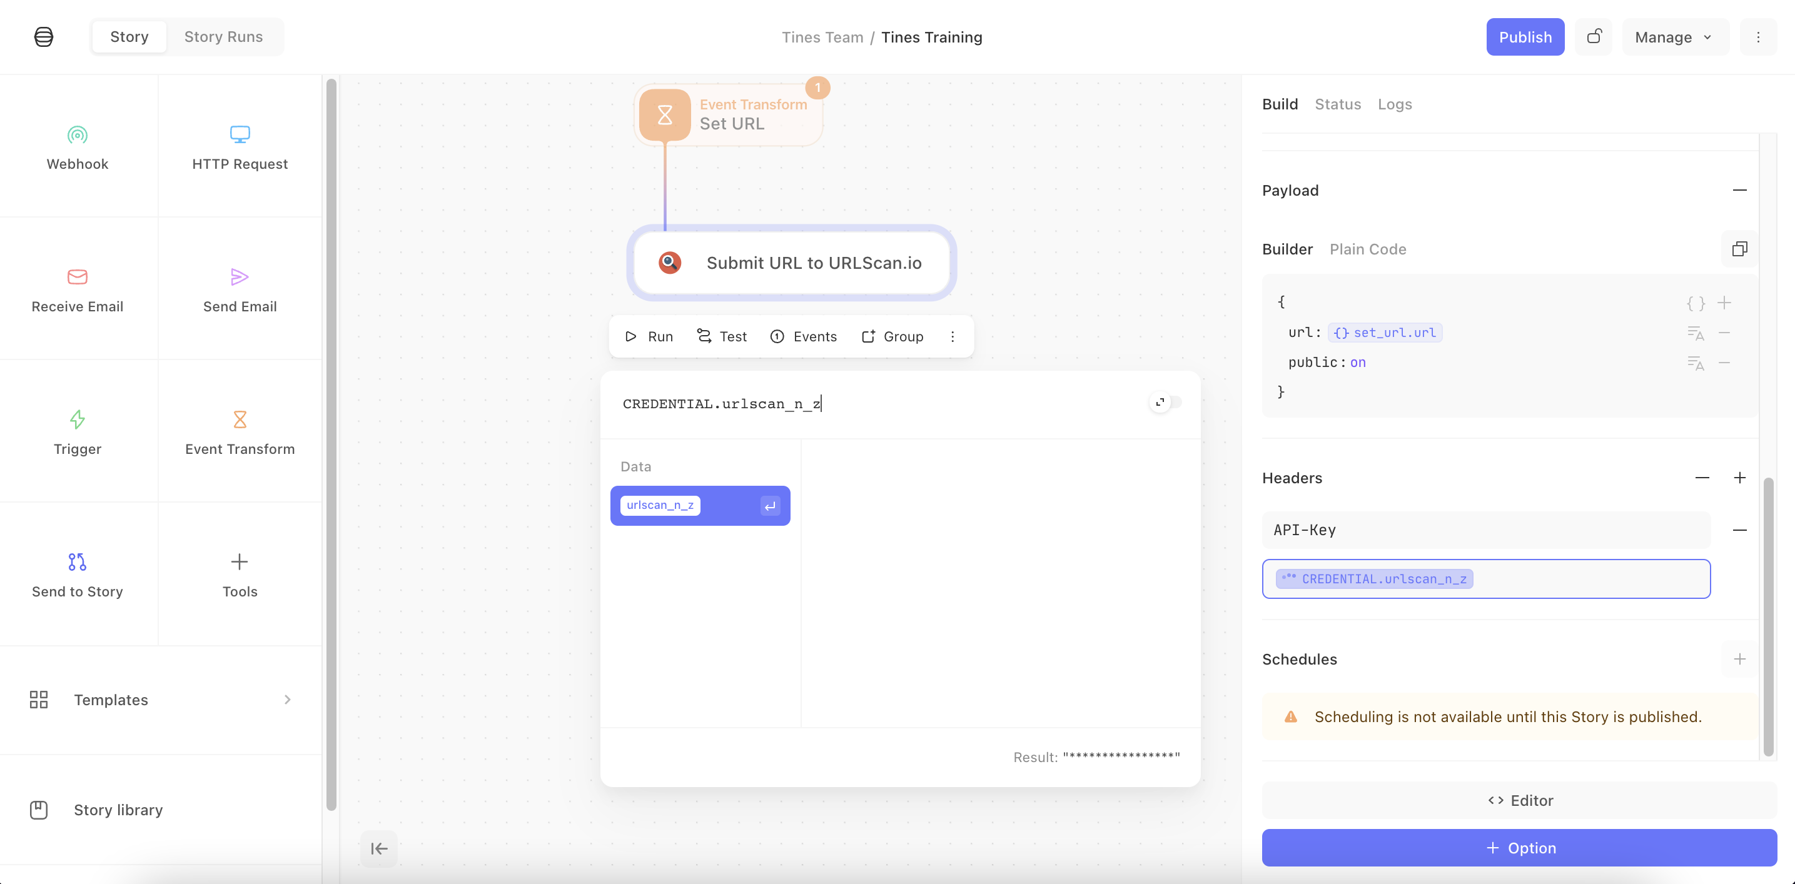This screenshot has height=884, width=1795.
Task: Select the Send Email action icon
Action: coord(240,276)
